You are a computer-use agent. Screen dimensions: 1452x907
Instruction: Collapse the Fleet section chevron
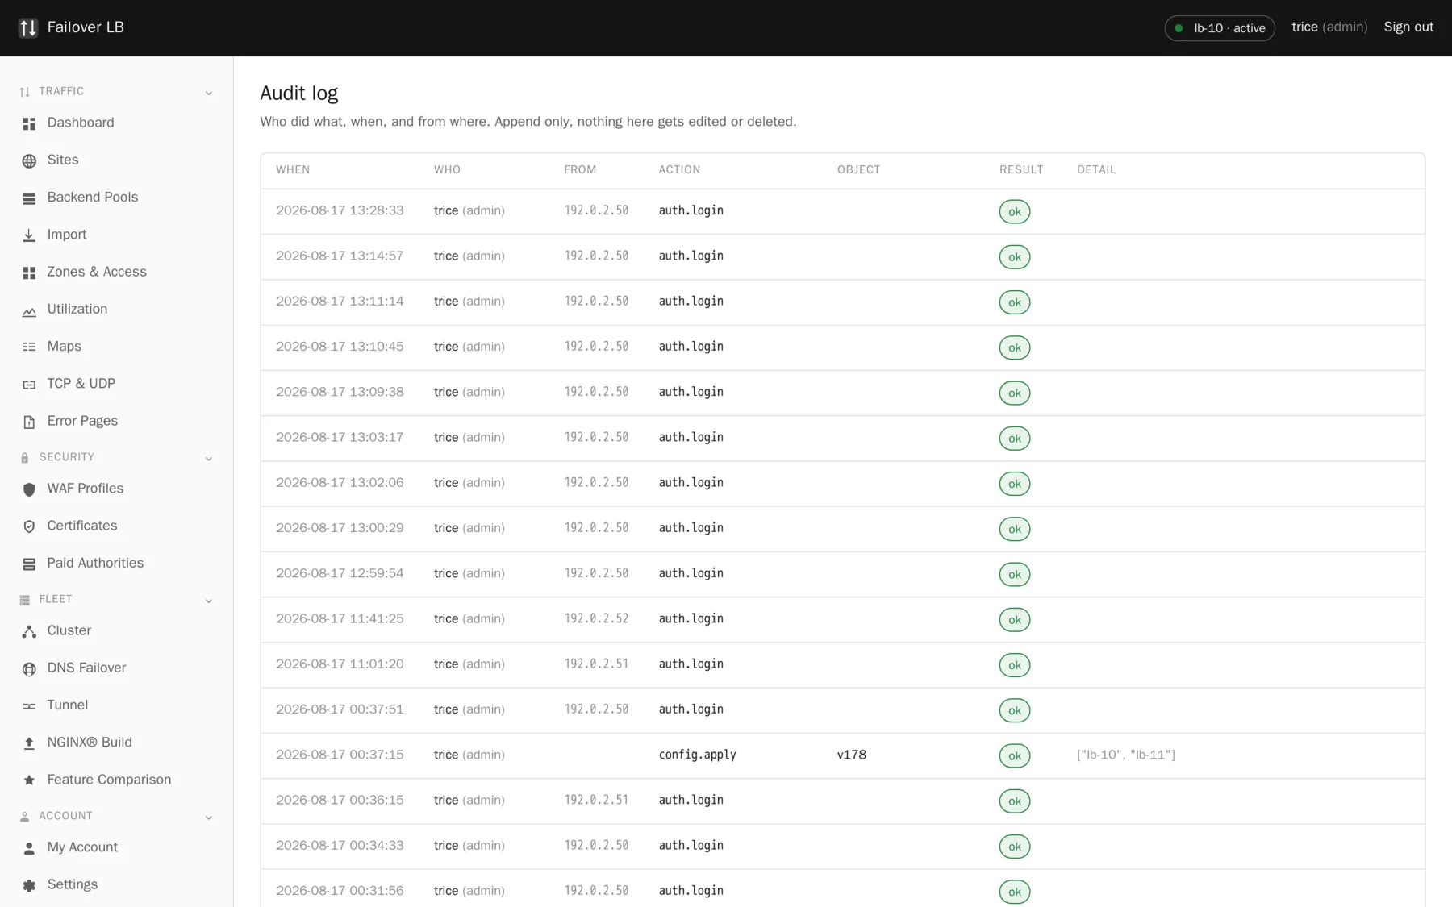(209, 601)
